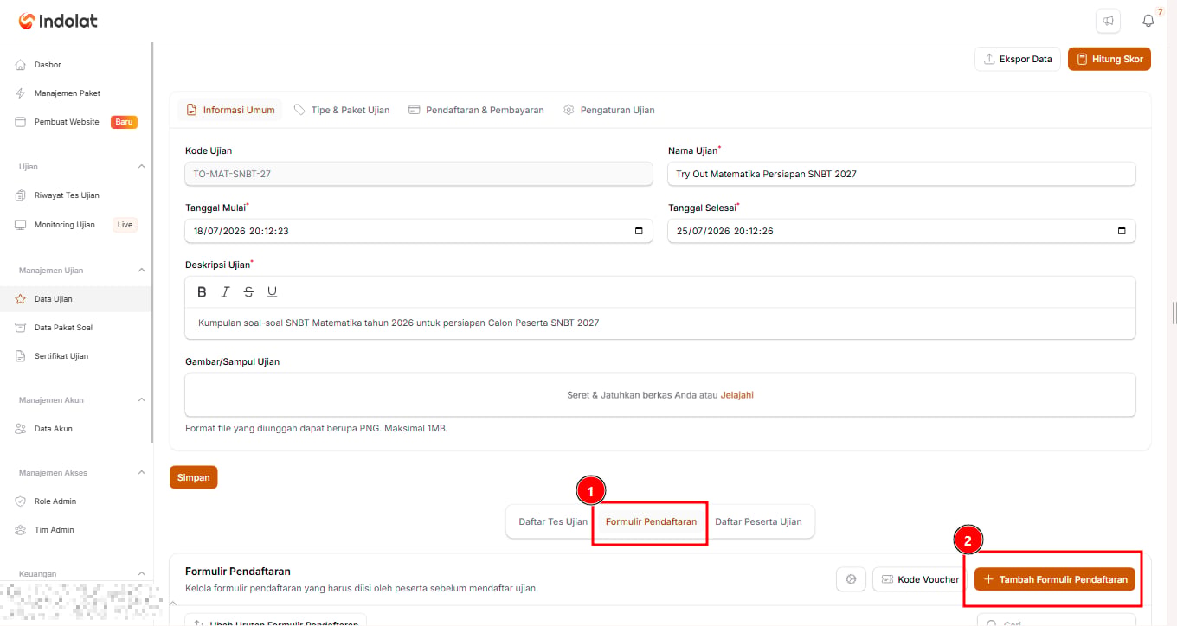Click the Cari search field
The height and width of the screenshot is (626, 1177).
click(1056, 620)
